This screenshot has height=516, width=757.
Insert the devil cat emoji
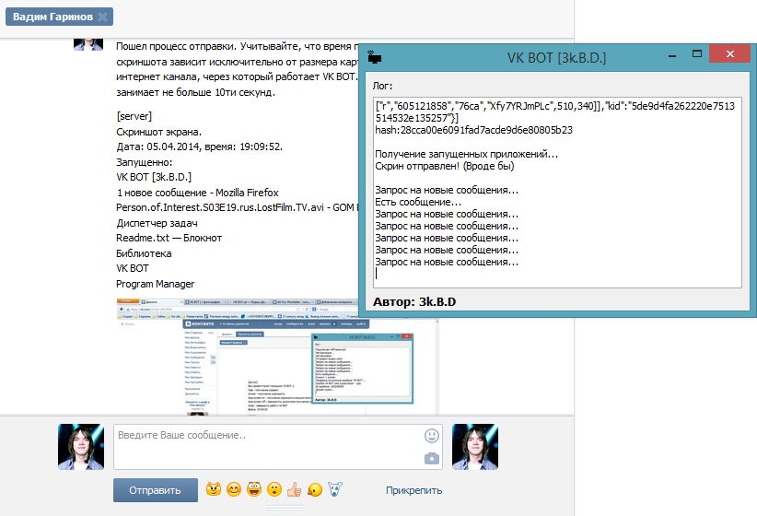tap(214, 489)
